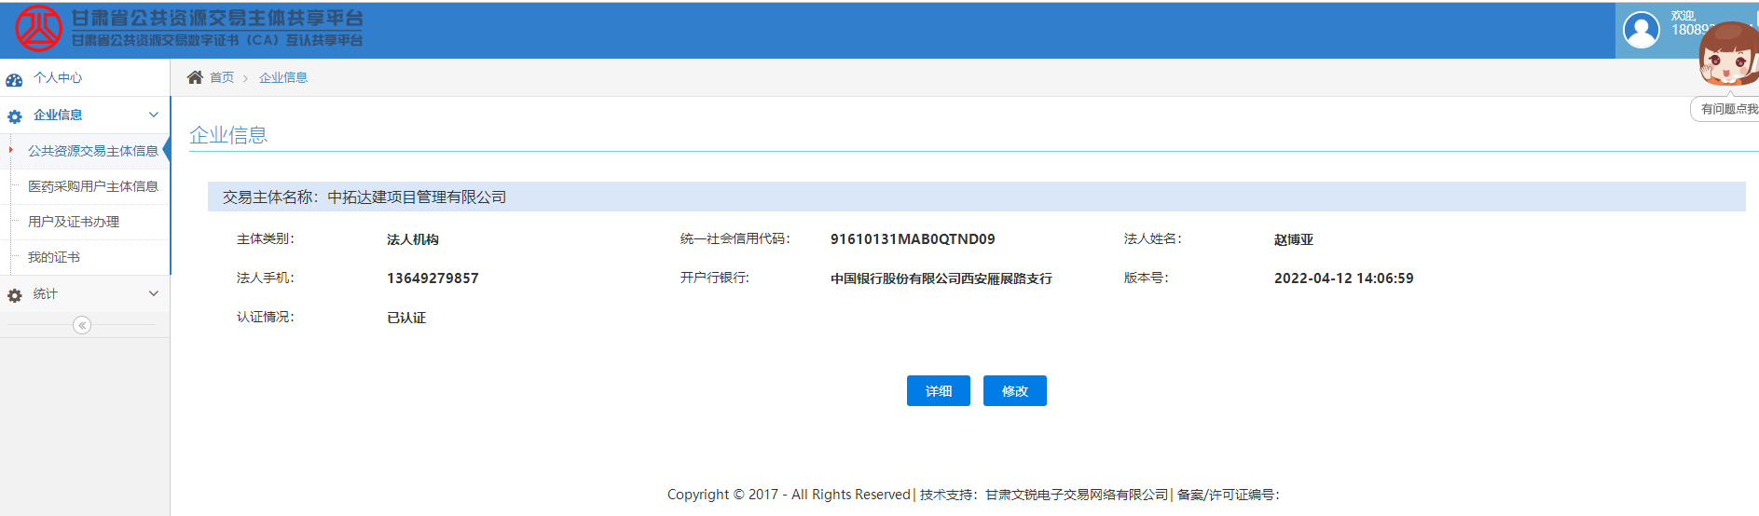Select 法人机构 entity type value
1759x516 pixels.
(413, 239)
